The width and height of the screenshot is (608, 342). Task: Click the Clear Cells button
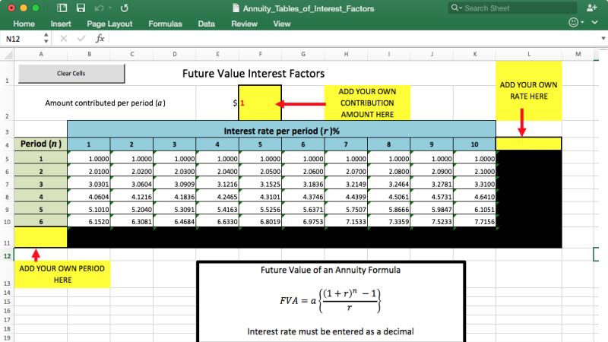(x=71, y=73)
